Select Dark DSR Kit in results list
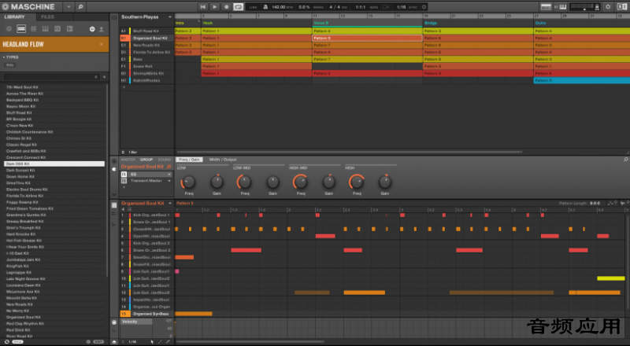Viewport: 630px width, 346px height. tap(54, 164)
